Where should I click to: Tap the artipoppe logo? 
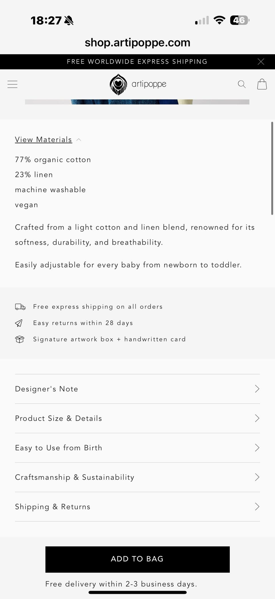138,84
